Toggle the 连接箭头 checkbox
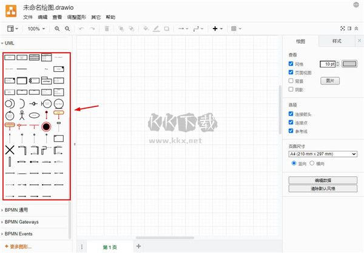Image resolution: width=364 pixels, height=253 pixels. click(x=291, y=114)
